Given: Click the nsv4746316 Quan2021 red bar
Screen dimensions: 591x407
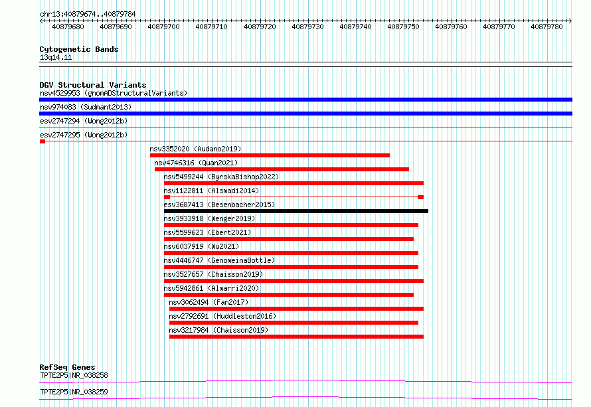Looking at the screenshot, I should (x=282, y=169).
